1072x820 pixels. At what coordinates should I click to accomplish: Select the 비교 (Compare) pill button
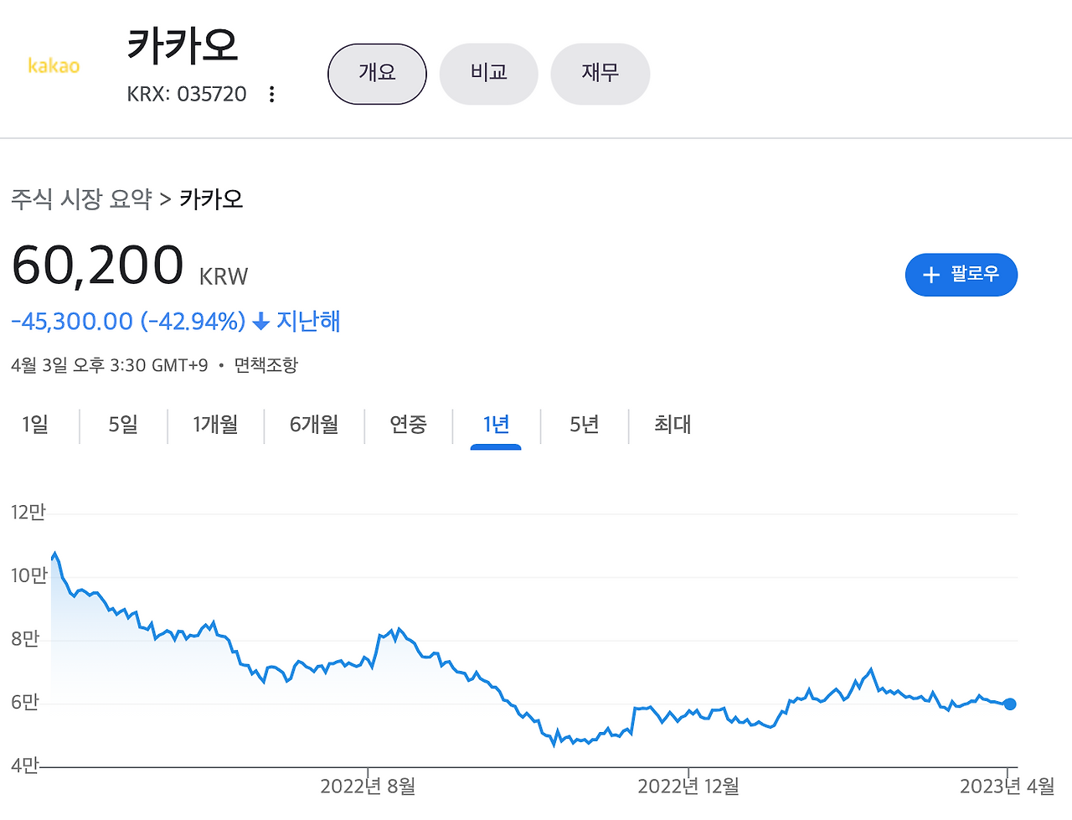tap(488, 74)
